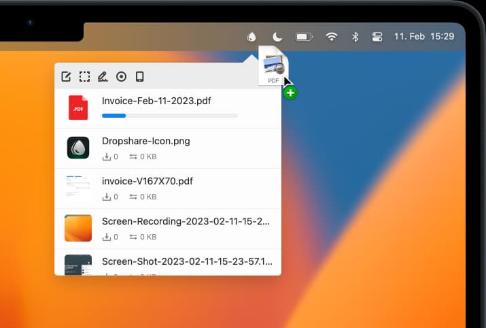Open Focus mode moon icon
486x328 pixels.
click(277, 37)
